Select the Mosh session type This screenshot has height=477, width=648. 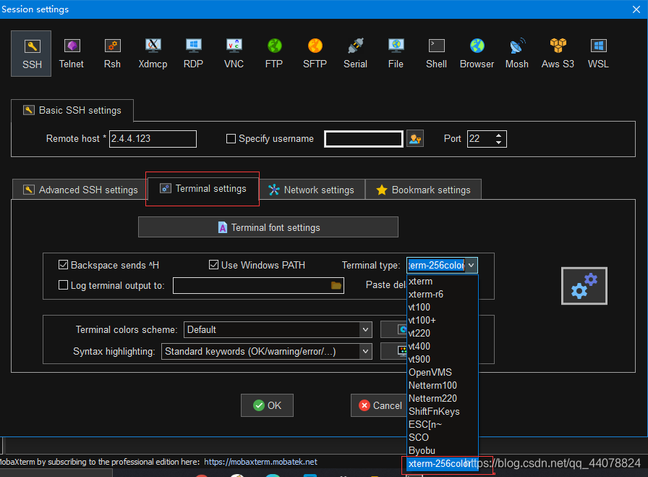coord(516,54)
